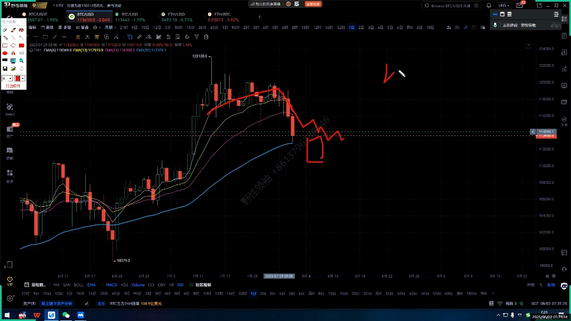Screen dimensions: 571x321
Task: Select 周K timeframe in top bar
Action: (x=409, y=27)
